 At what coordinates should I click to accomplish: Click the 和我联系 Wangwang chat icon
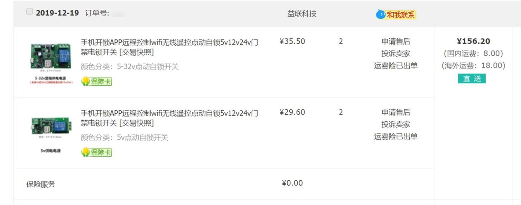click(x=396, y=15)
